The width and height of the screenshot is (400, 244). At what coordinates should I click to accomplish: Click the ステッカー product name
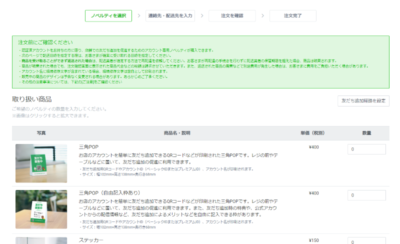[91, 240]
